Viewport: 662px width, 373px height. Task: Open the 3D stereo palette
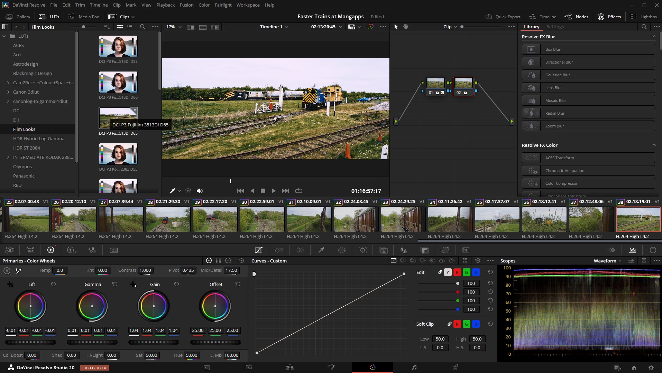pos(466,250)
